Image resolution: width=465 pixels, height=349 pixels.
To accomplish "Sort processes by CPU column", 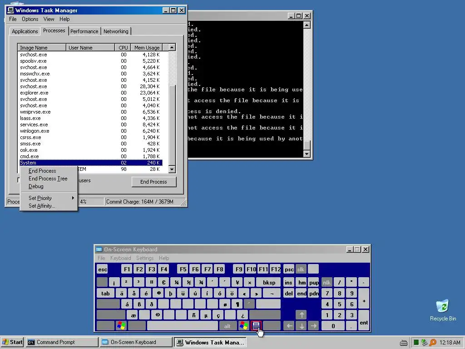I will tap(123, 47).
